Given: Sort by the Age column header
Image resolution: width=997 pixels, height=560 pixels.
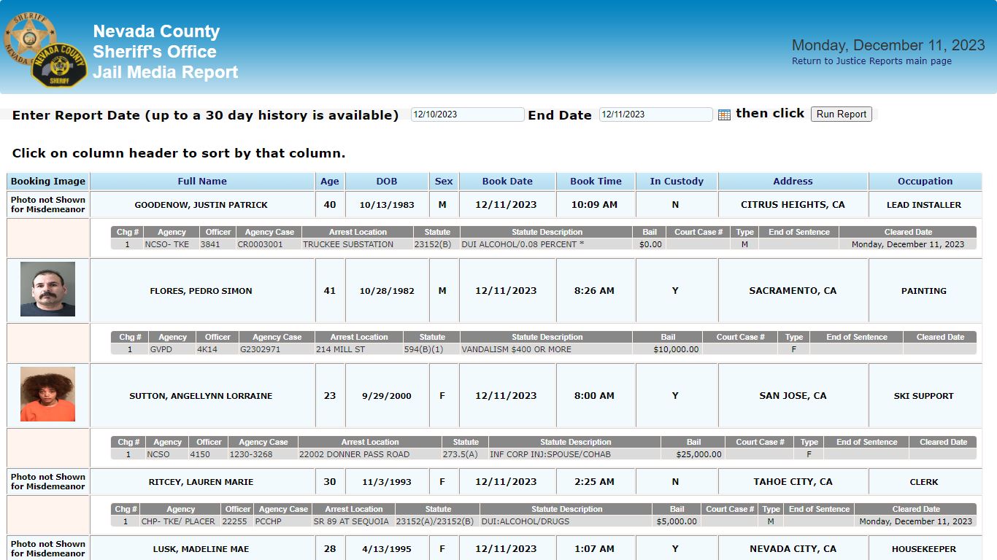Looking at the screenshot, I should [x=330, y=182].
